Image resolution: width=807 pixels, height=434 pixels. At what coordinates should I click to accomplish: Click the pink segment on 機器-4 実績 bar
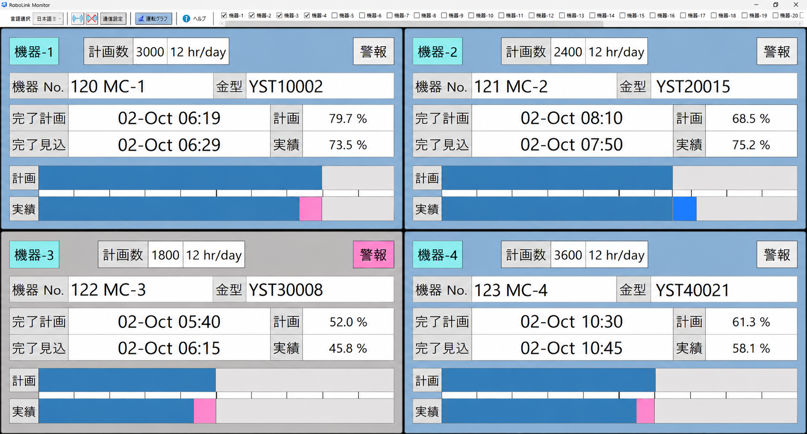tap(645, 411)
